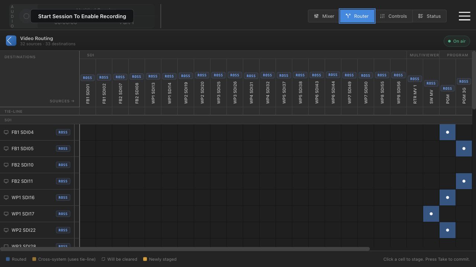Select destination column header WP8 SDI56
This screenshot has height=267, width=476.
pos(398,93)
